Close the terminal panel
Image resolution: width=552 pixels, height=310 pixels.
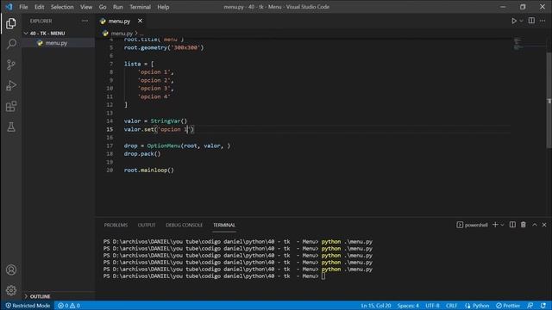(544, 225)
